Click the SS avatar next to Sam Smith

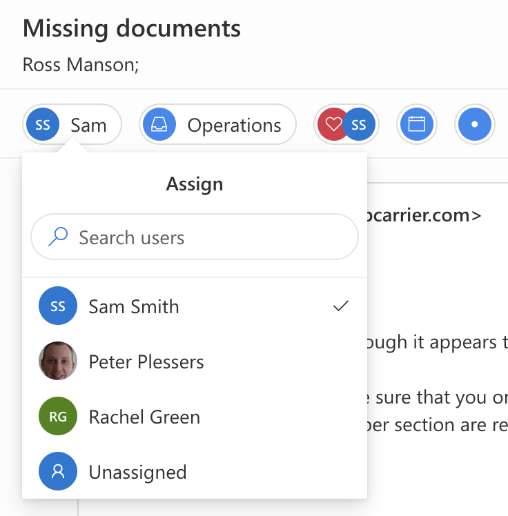point(58,306)
